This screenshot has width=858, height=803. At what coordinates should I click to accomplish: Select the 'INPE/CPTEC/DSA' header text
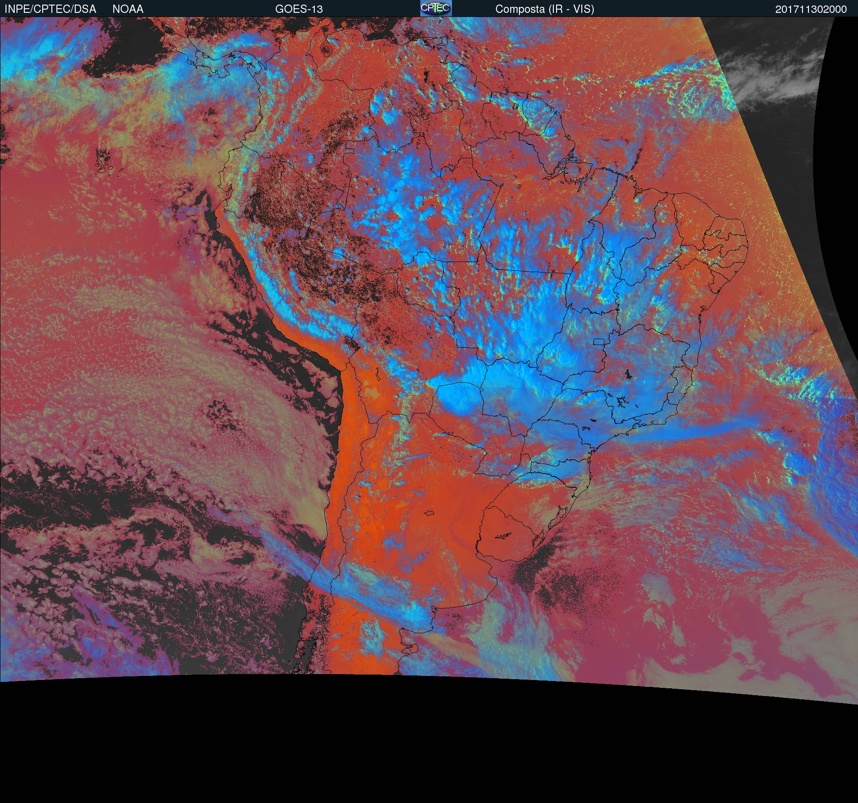(50, 9)
